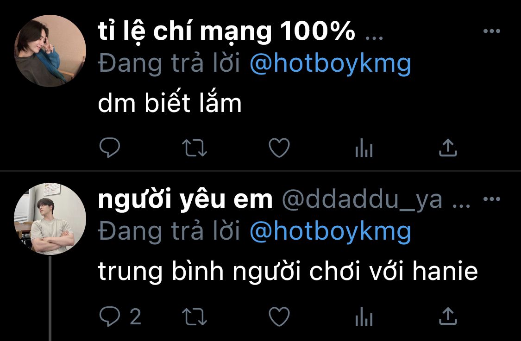Open 'người yêu em' profile name
521x341 pixels.
(185, 199)
